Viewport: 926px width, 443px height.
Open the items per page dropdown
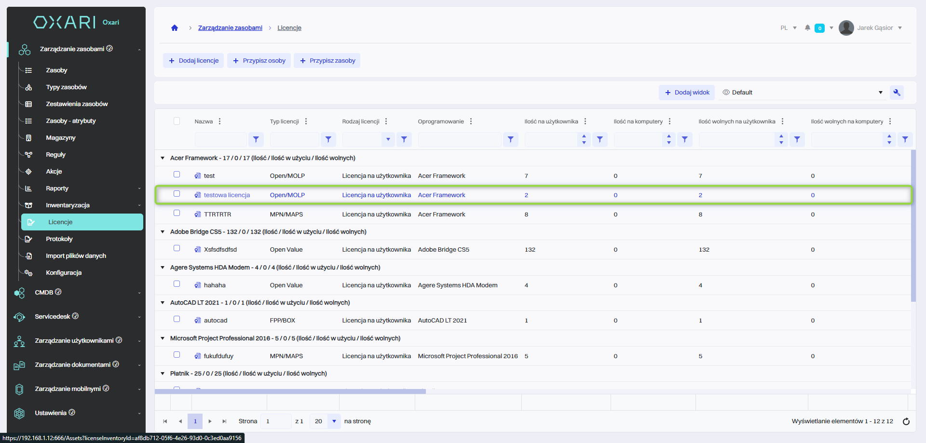(334, 421)
